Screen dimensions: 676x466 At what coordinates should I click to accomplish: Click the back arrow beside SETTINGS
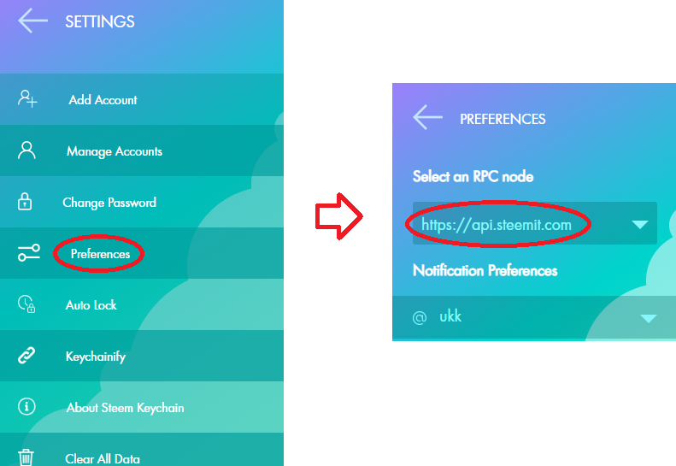click(x=32, y=21)
